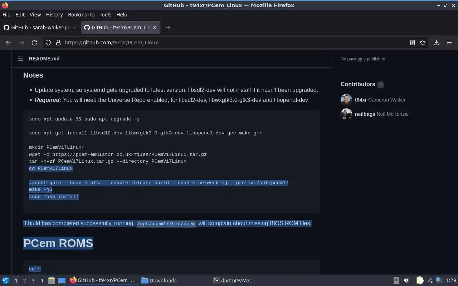
Task: Open the View menu
Action: pyautogui.click(x=35, y=15)
